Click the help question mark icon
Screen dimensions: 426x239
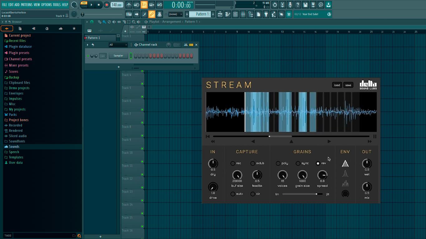pos(298,5)
